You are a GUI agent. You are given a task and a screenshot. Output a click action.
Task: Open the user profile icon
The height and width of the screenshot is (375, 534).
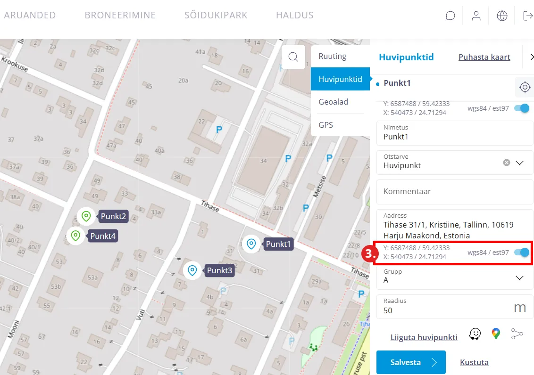click(x=476, y=16)
